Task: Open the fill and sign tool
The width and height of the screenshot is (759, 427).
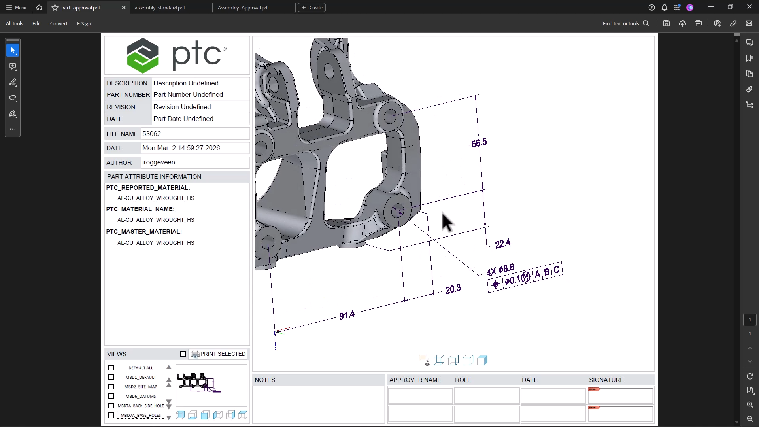Action: click(13, 114)
